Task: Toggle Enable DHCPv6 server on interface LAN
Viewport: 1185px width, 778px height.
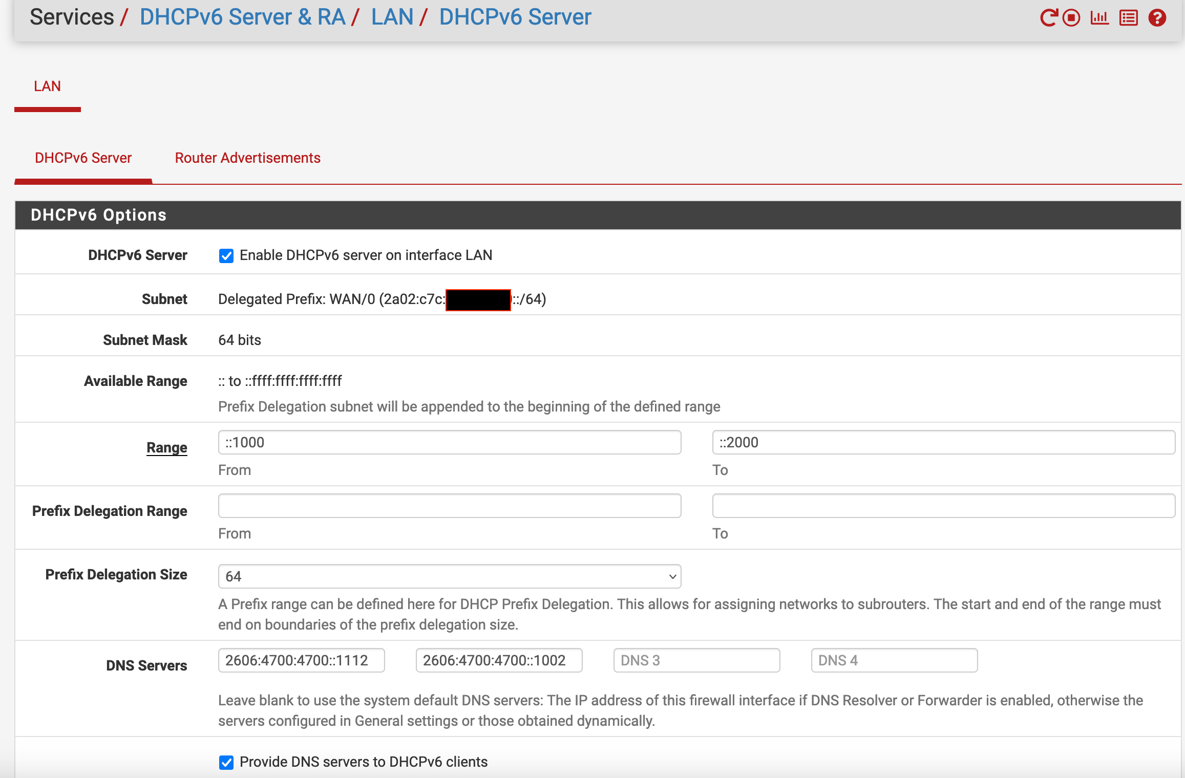Action: pos(226,255)
